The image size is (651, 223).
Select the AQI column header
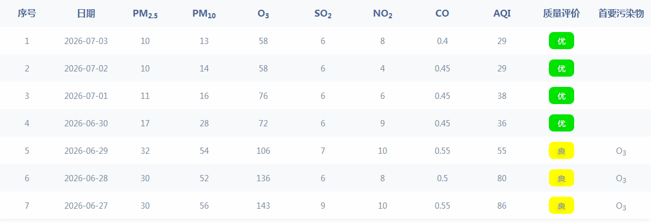(502, 14)
